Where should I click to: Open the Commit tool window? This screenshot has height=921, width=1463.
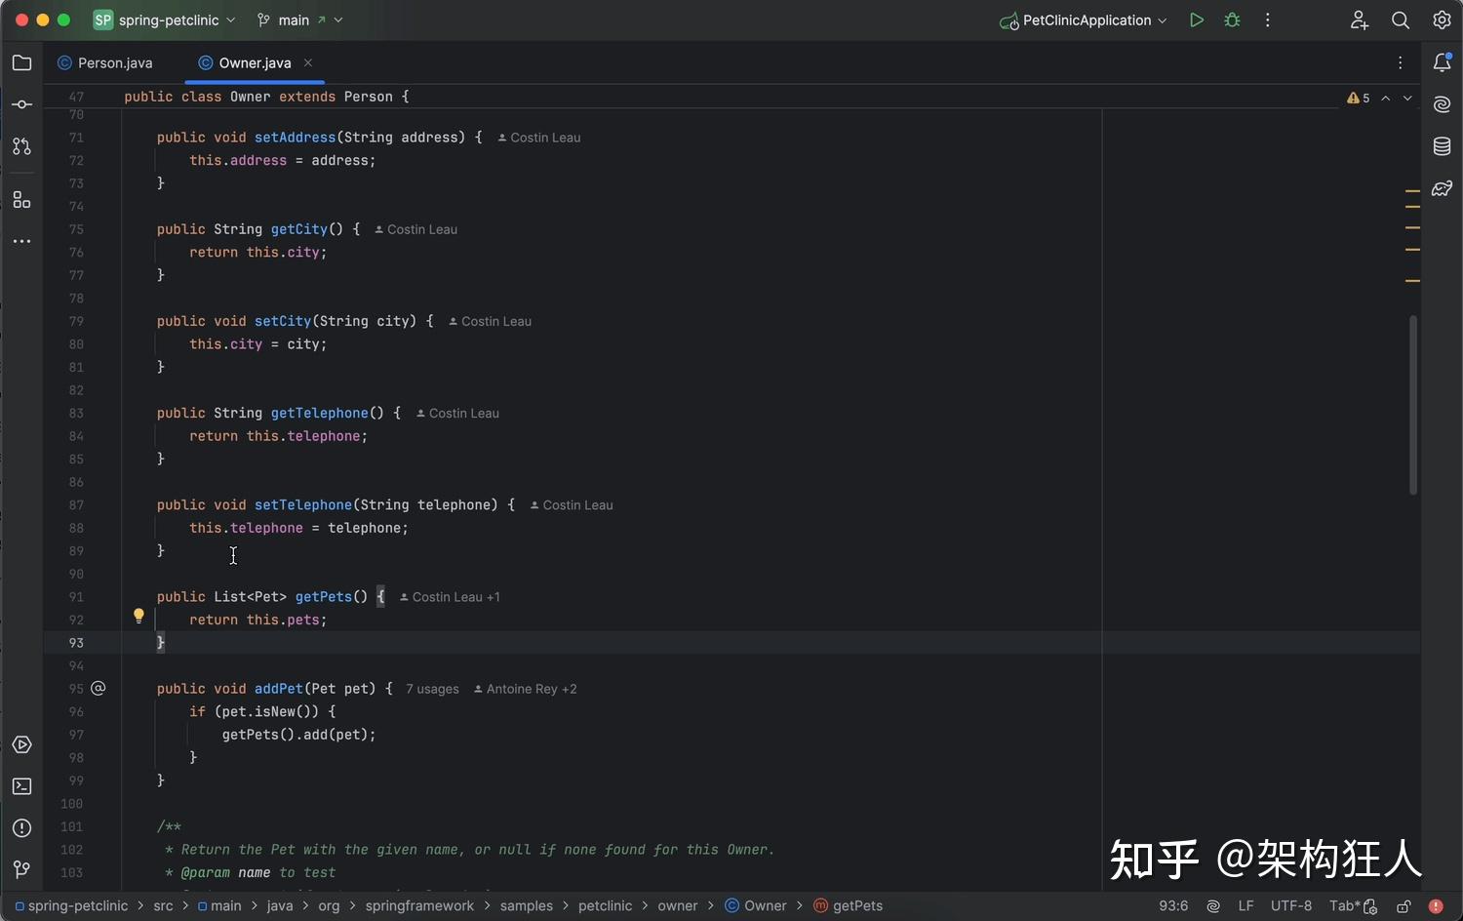[21, 104]
